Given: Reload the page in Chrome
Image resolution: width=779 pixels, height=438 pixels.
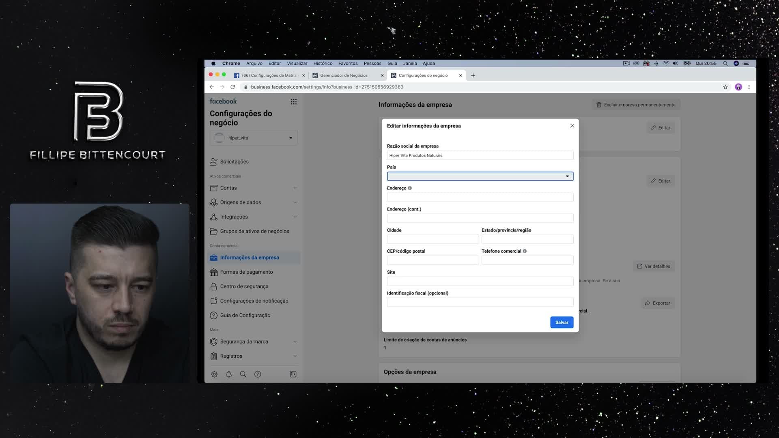Looking at the screenshot, I should point(233,87).
